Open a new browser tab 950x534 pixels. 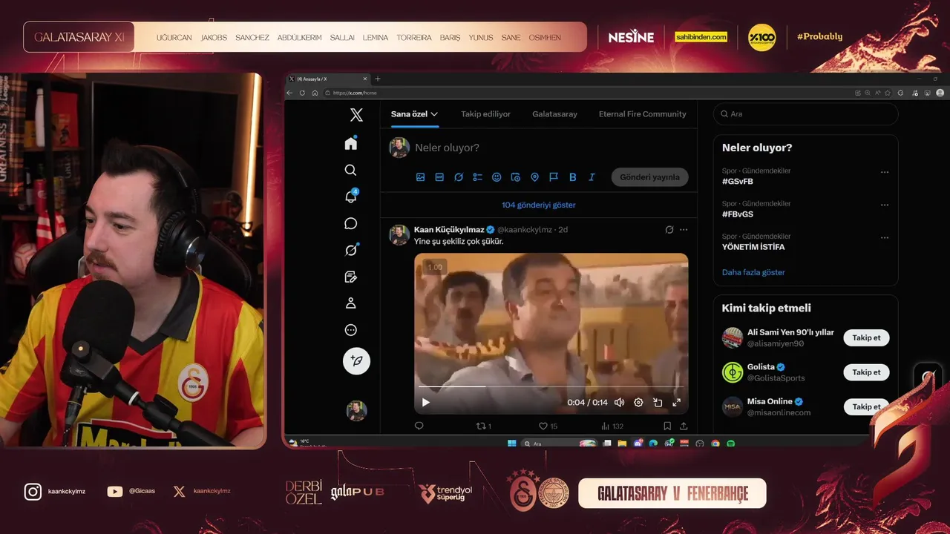click(x=378, y=79)
